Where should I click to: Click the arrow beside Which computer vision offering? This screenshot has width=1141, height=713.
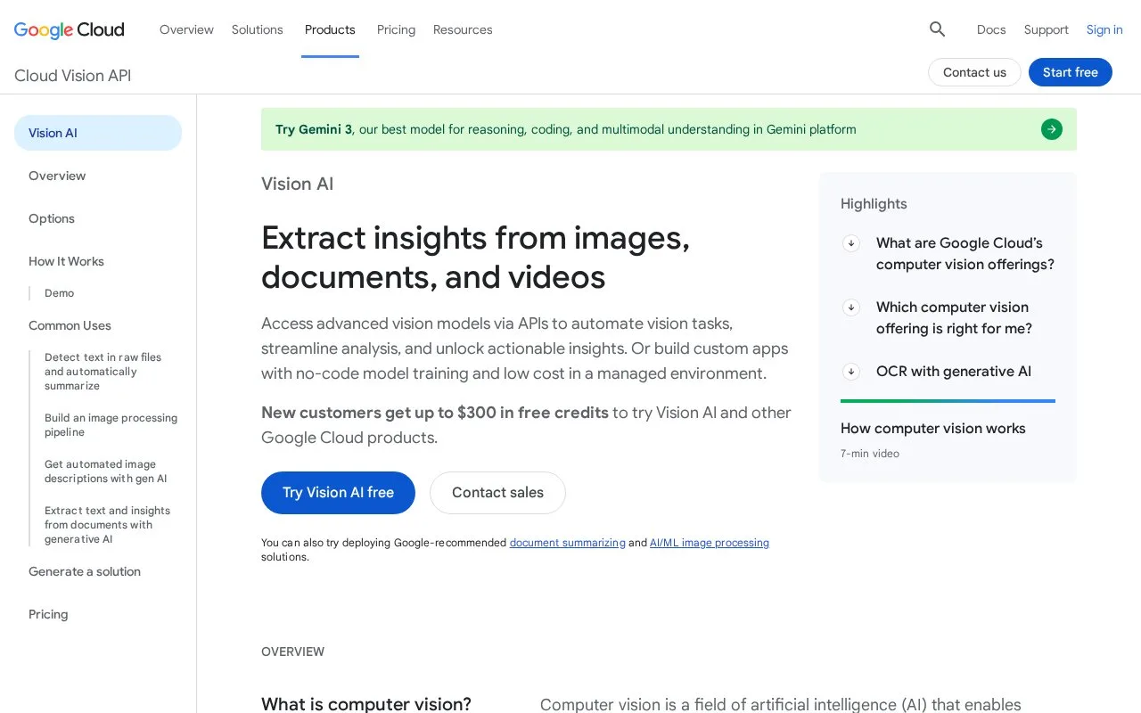point(851,307)
